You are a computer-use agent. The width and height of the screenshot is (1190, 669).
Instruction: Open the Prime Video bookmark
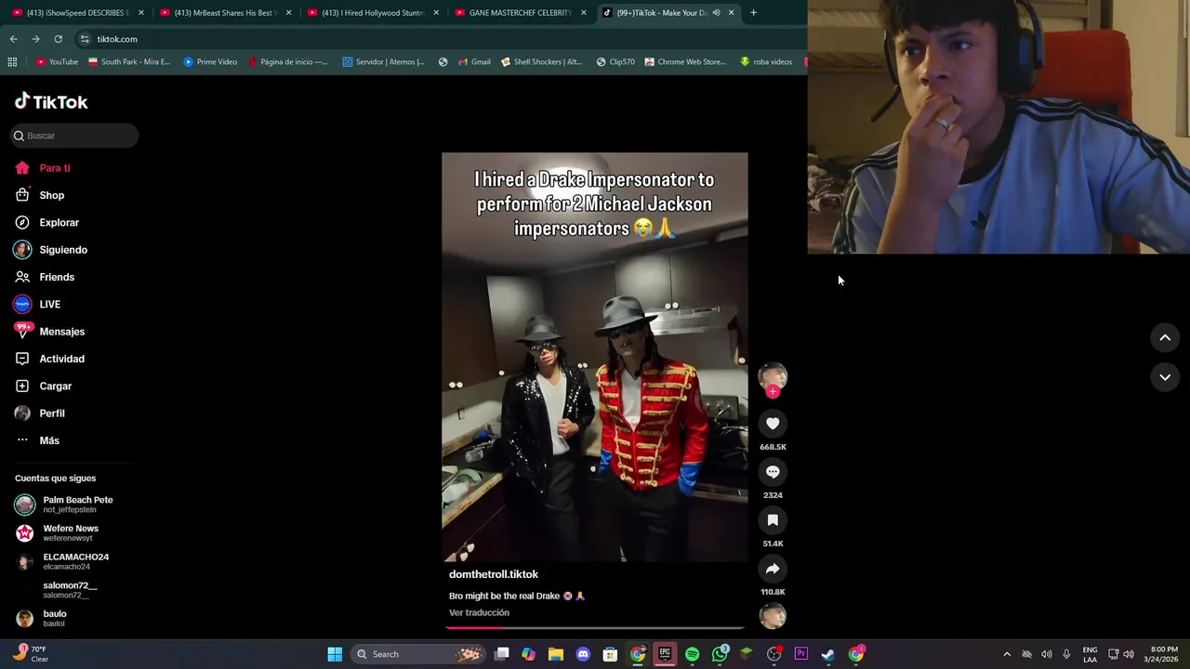210,62
